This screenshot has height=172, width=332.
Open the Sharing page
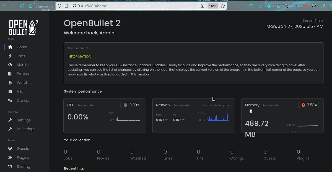pos(23,166)
